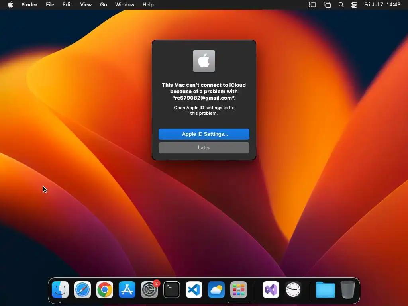Image resolution: width=408 pixels, height=306 pixels.
Task: Open the Apple menu in menu bar
Action: click(x=10, y=5)
